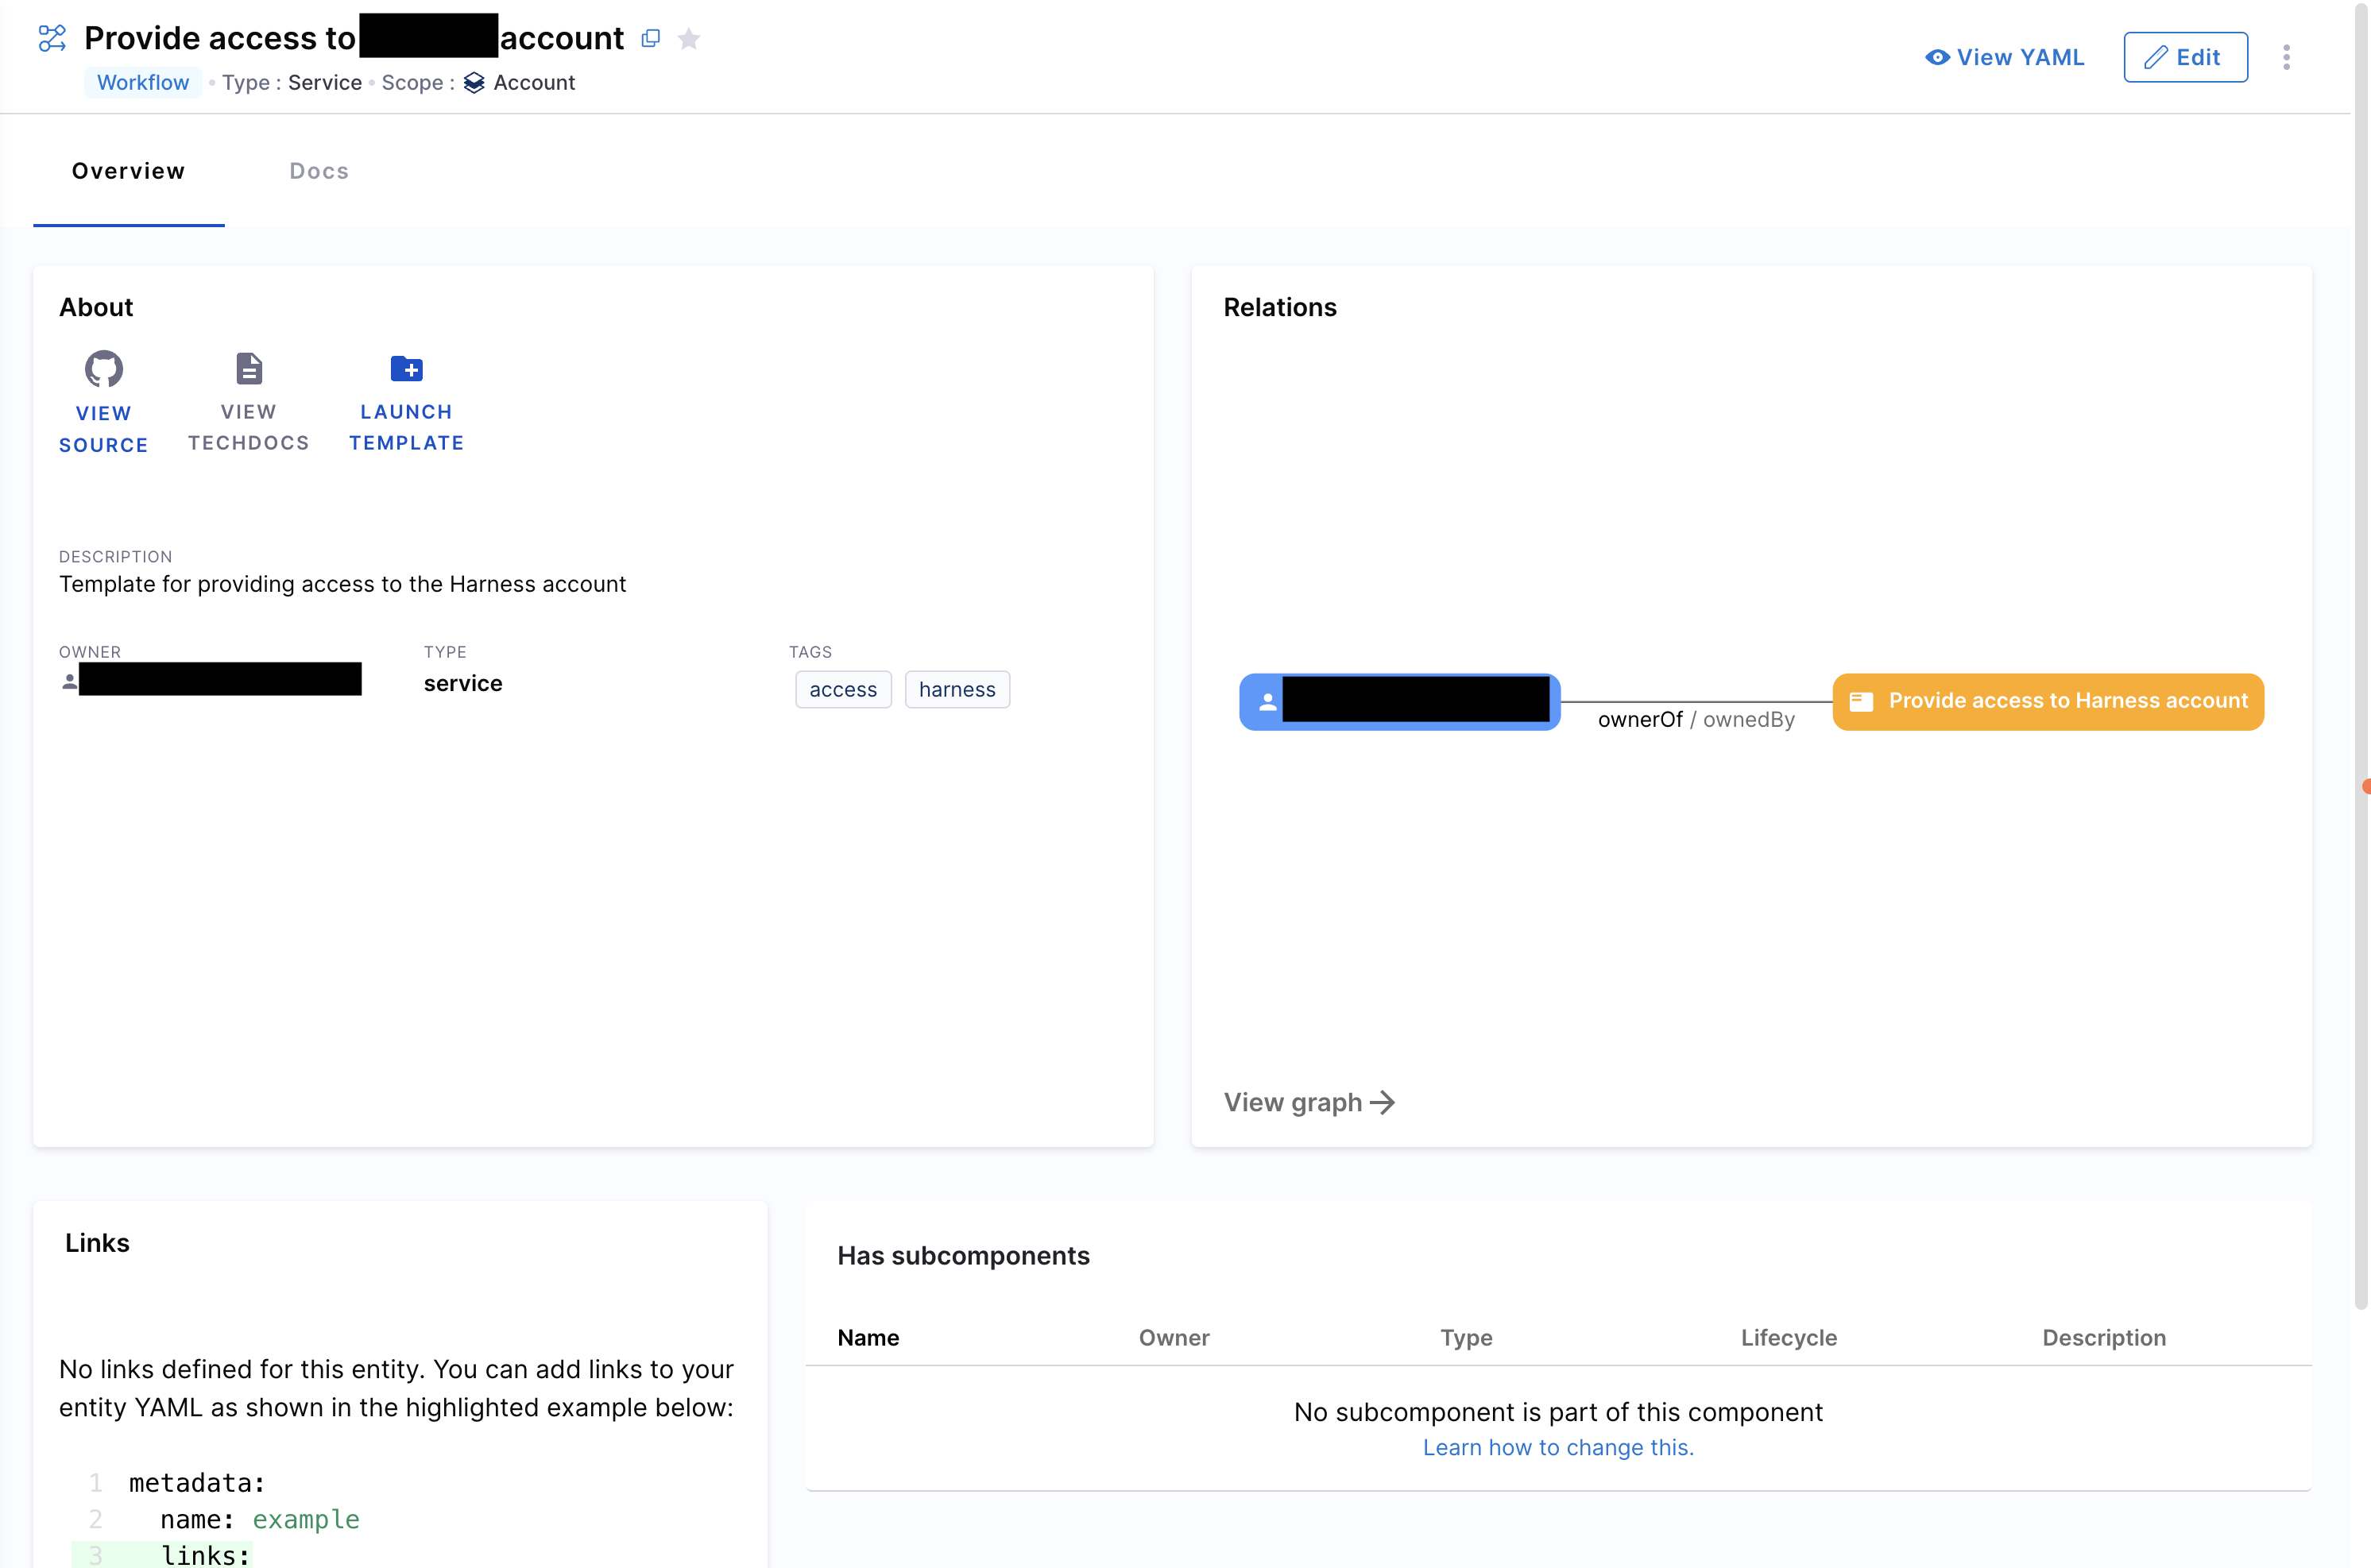Sort subcomponents by Name column header
Image resolution: width=2371 pixels, height=1568 pixels.
(x=868, y=1337)
